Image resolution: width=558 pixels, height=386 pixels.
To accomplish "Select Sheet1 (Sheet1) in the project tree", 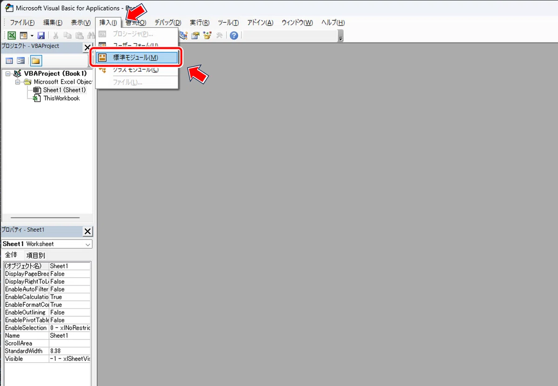I will [x=65, y=90].
